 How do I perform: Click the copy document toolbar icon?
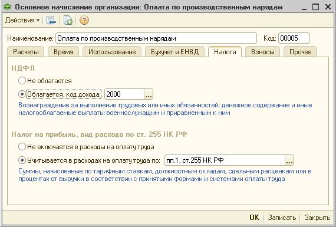(x=68, y=21)
